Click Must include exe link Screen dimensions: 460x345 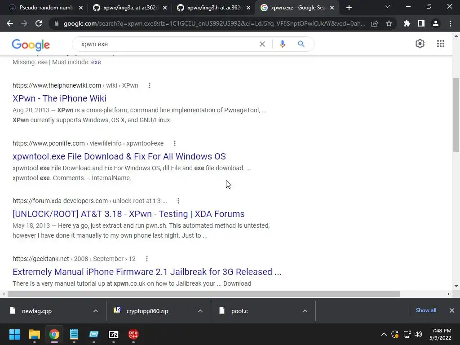96,62
